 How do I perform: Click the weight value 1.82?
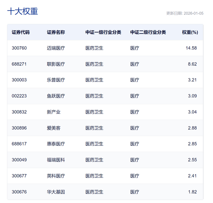point(192,192)
